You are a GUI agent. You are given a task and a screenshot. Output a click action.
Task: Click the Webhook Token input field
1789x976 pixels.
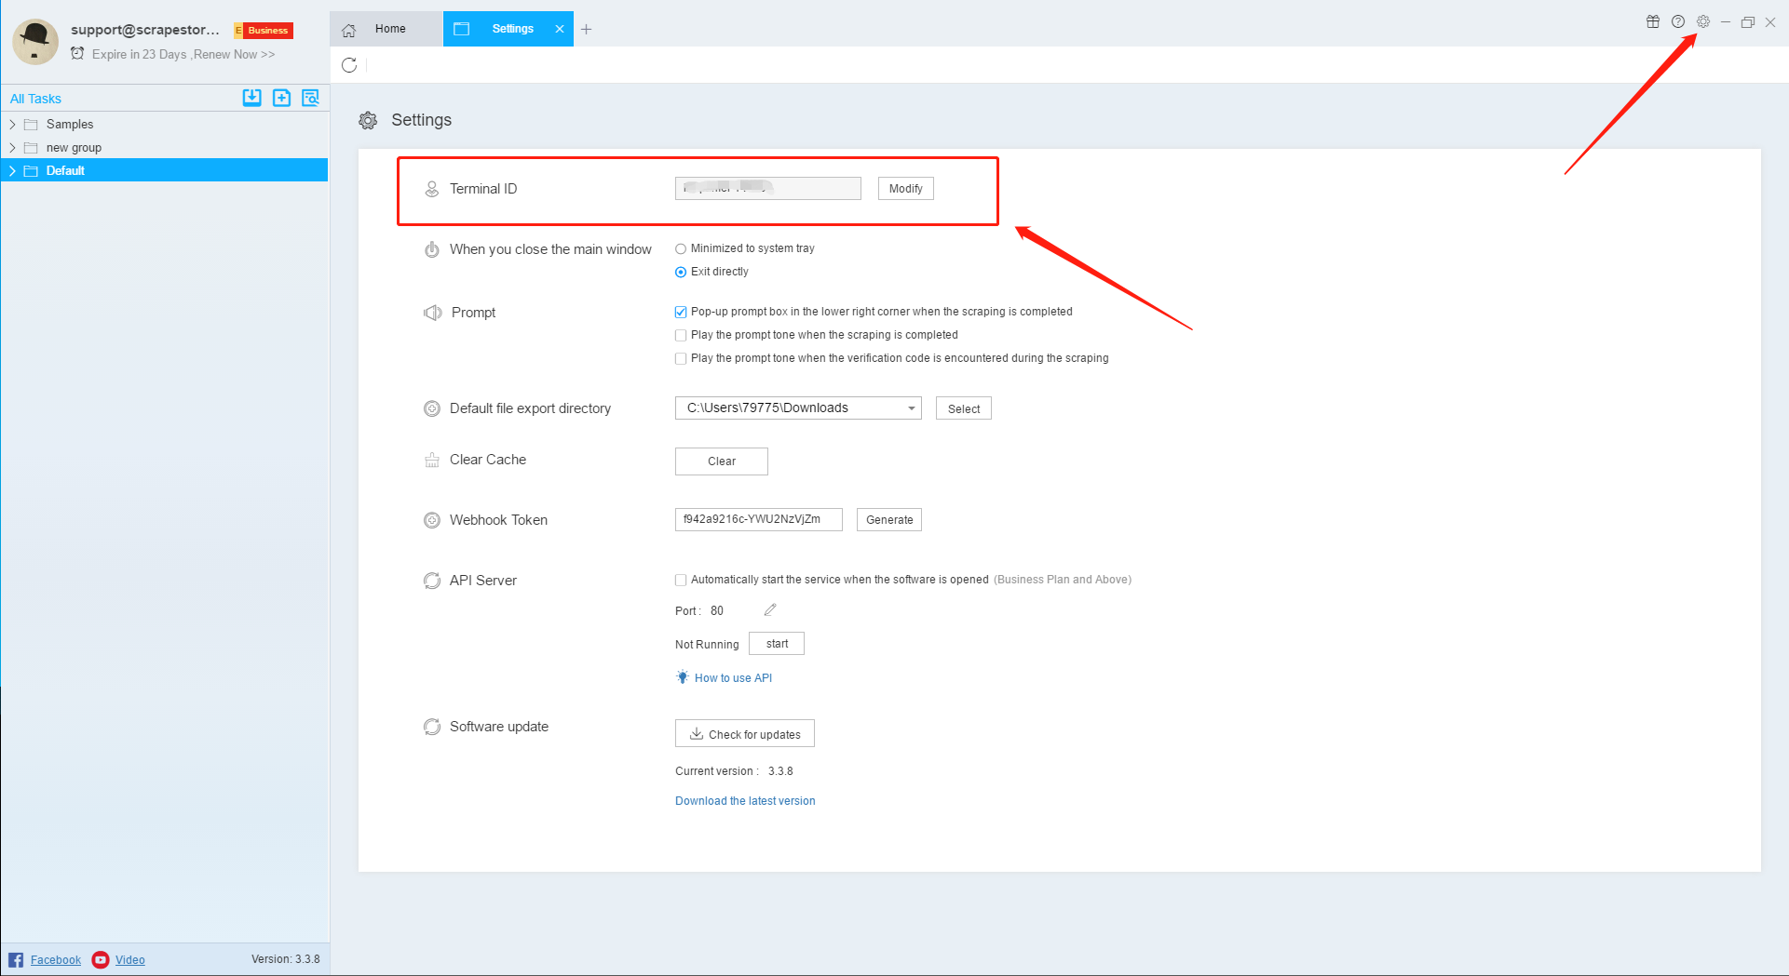click(x=758, y=519)
